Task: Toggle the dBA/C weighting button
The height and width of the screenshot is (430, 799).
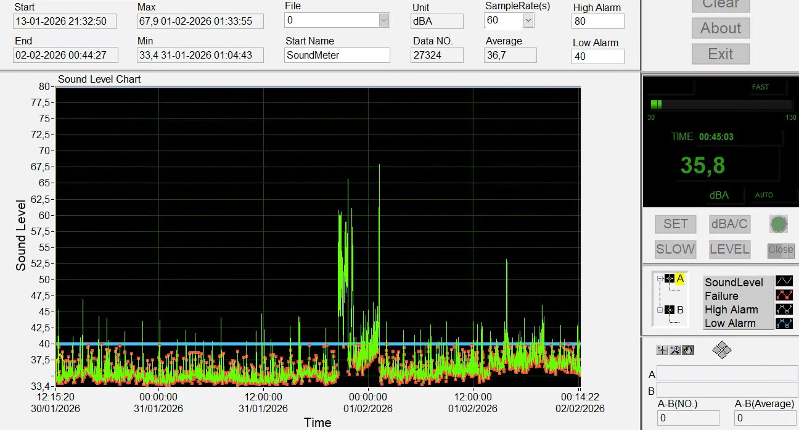Action: pyautogui.click(x=729, y=224)
